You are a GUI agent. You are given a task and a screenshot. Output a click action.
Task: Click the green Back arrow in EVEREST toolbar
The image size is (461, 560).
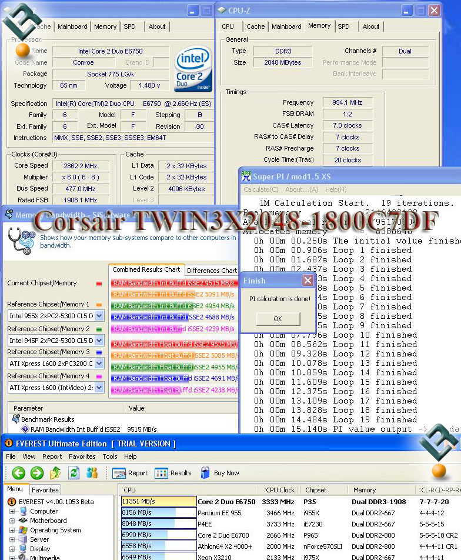pyautogui.click(x=19, y=473)
